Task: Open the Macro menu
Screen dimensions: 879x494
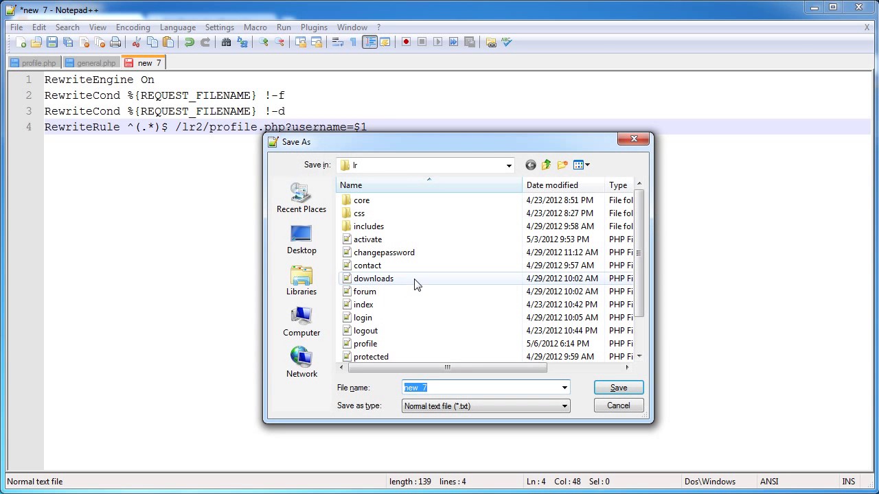Action: pos(255,27)
